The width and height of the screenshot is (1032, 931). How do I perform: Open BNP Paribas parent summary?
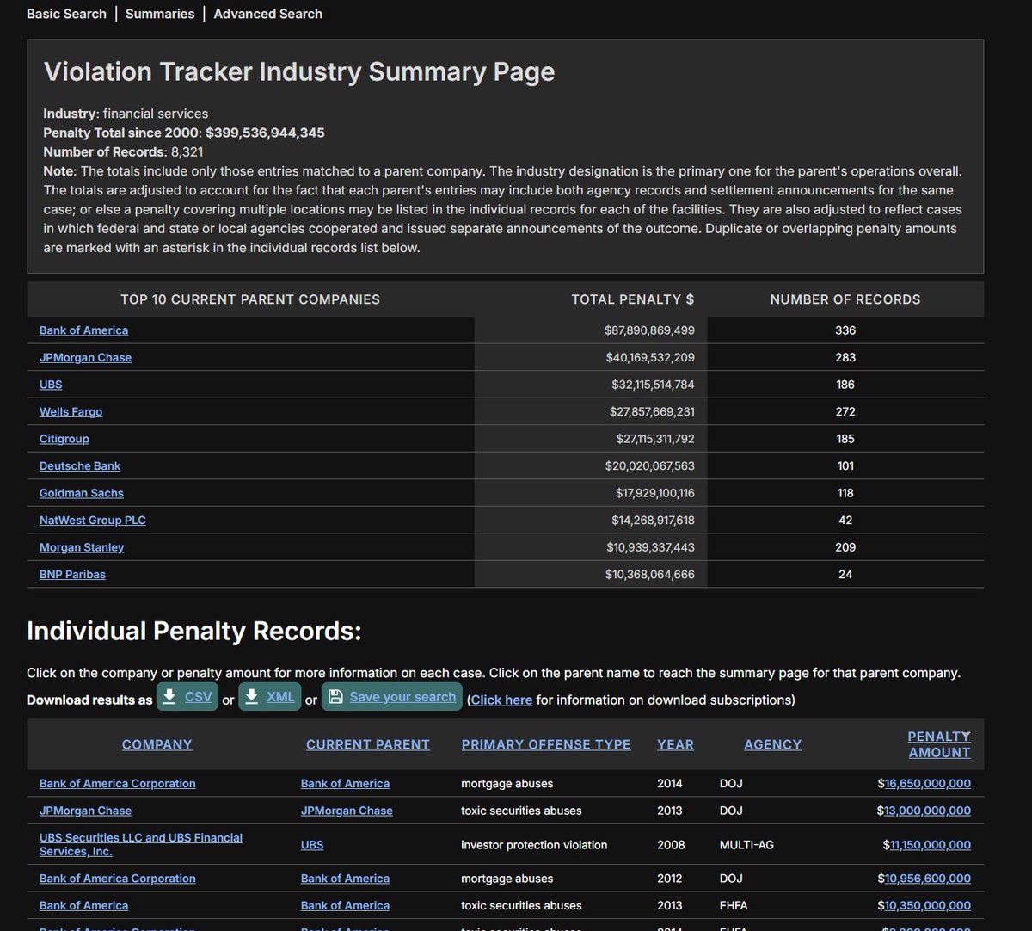pyautogui.click(x=72, y=574)
